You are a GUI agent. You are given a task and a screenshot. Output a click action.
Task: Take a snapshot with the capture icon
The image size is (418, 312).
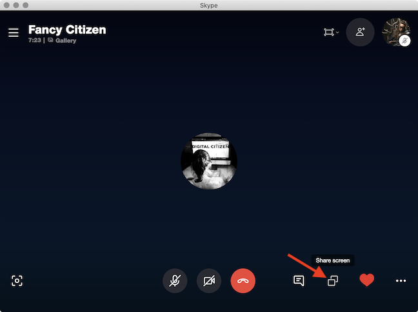tap(17, 280)
